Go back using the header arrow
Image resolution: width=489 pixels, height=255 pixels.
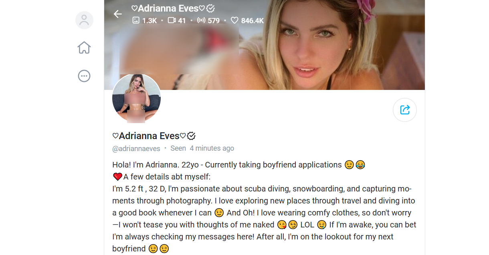point(117,14)
